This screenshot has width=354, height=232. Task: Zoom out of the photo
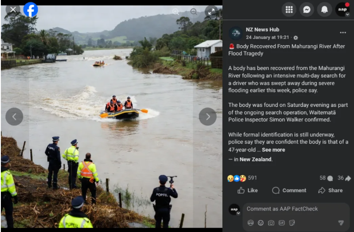click(x=193, y=12)
